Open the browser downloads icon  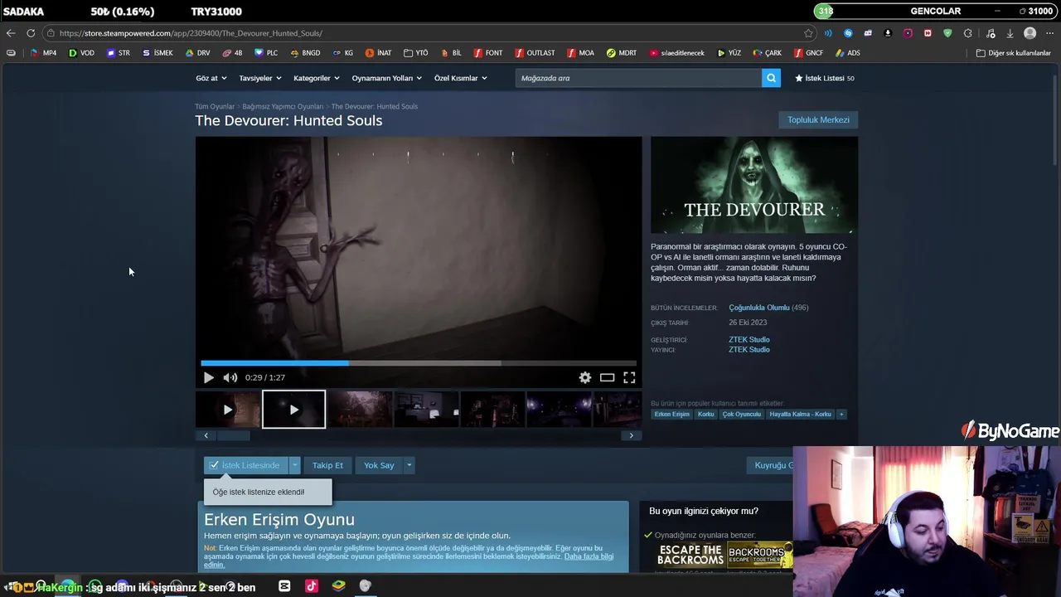(x=1010, y=33)
